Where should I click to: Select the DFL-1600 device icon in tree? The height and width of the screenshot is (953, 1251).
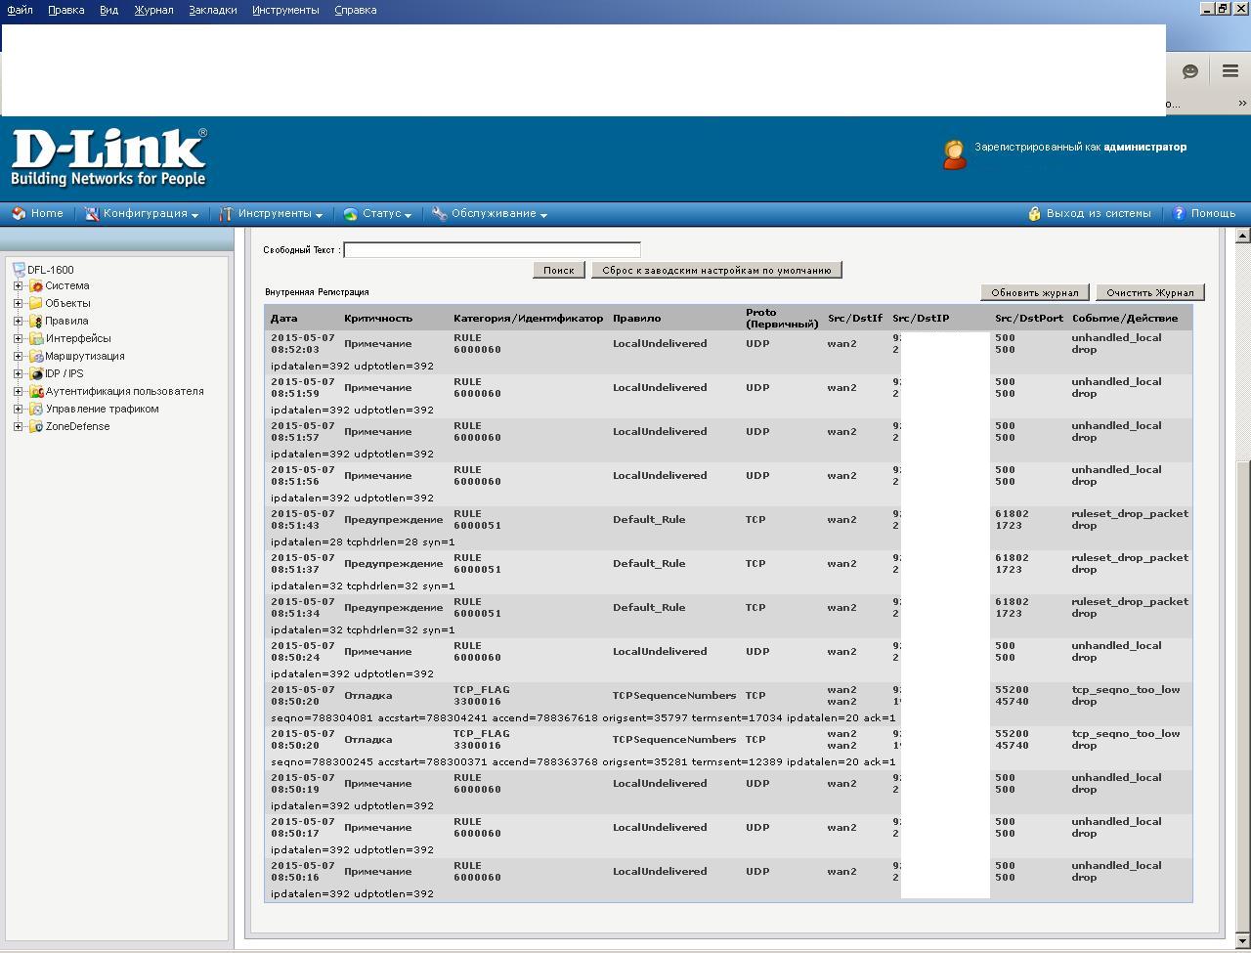(19, 270)
